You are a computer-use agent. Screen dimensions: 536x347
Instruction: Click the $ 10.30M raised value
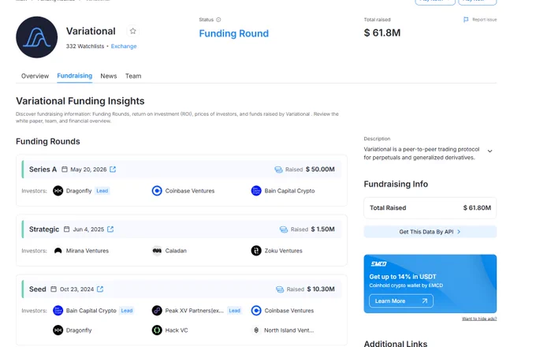point(321,289)
